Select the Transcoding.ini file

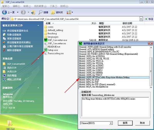click(x=56, y=53)
